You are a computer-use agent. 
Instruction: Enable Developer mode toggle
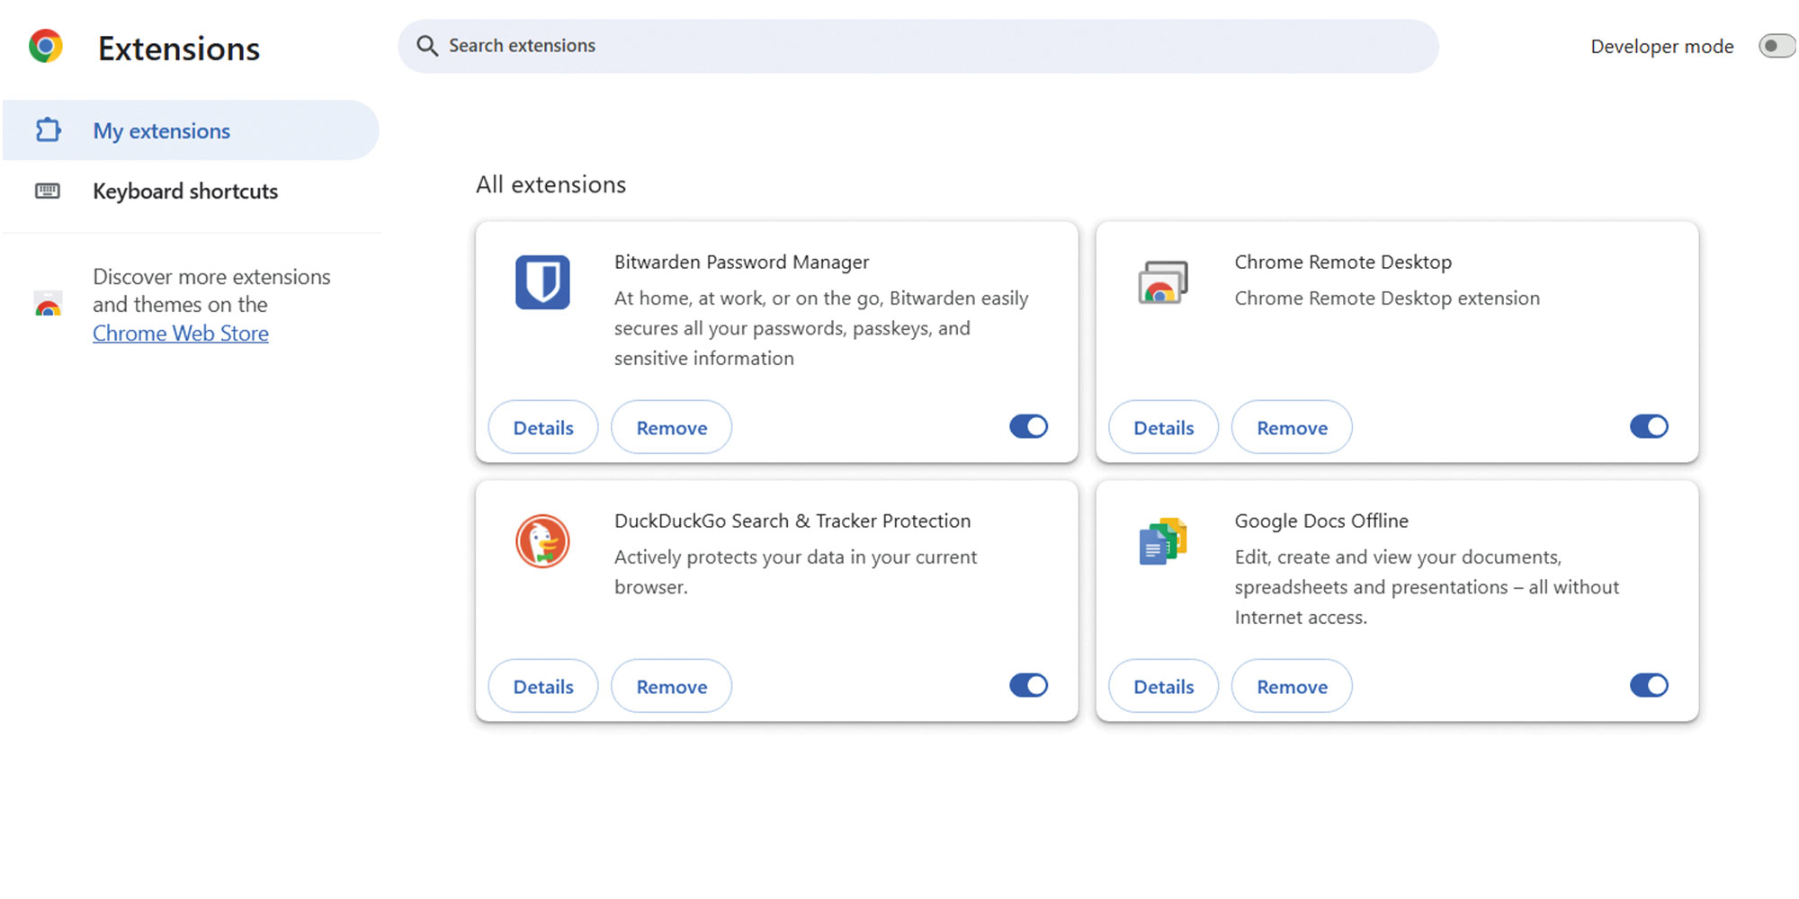1777,46
